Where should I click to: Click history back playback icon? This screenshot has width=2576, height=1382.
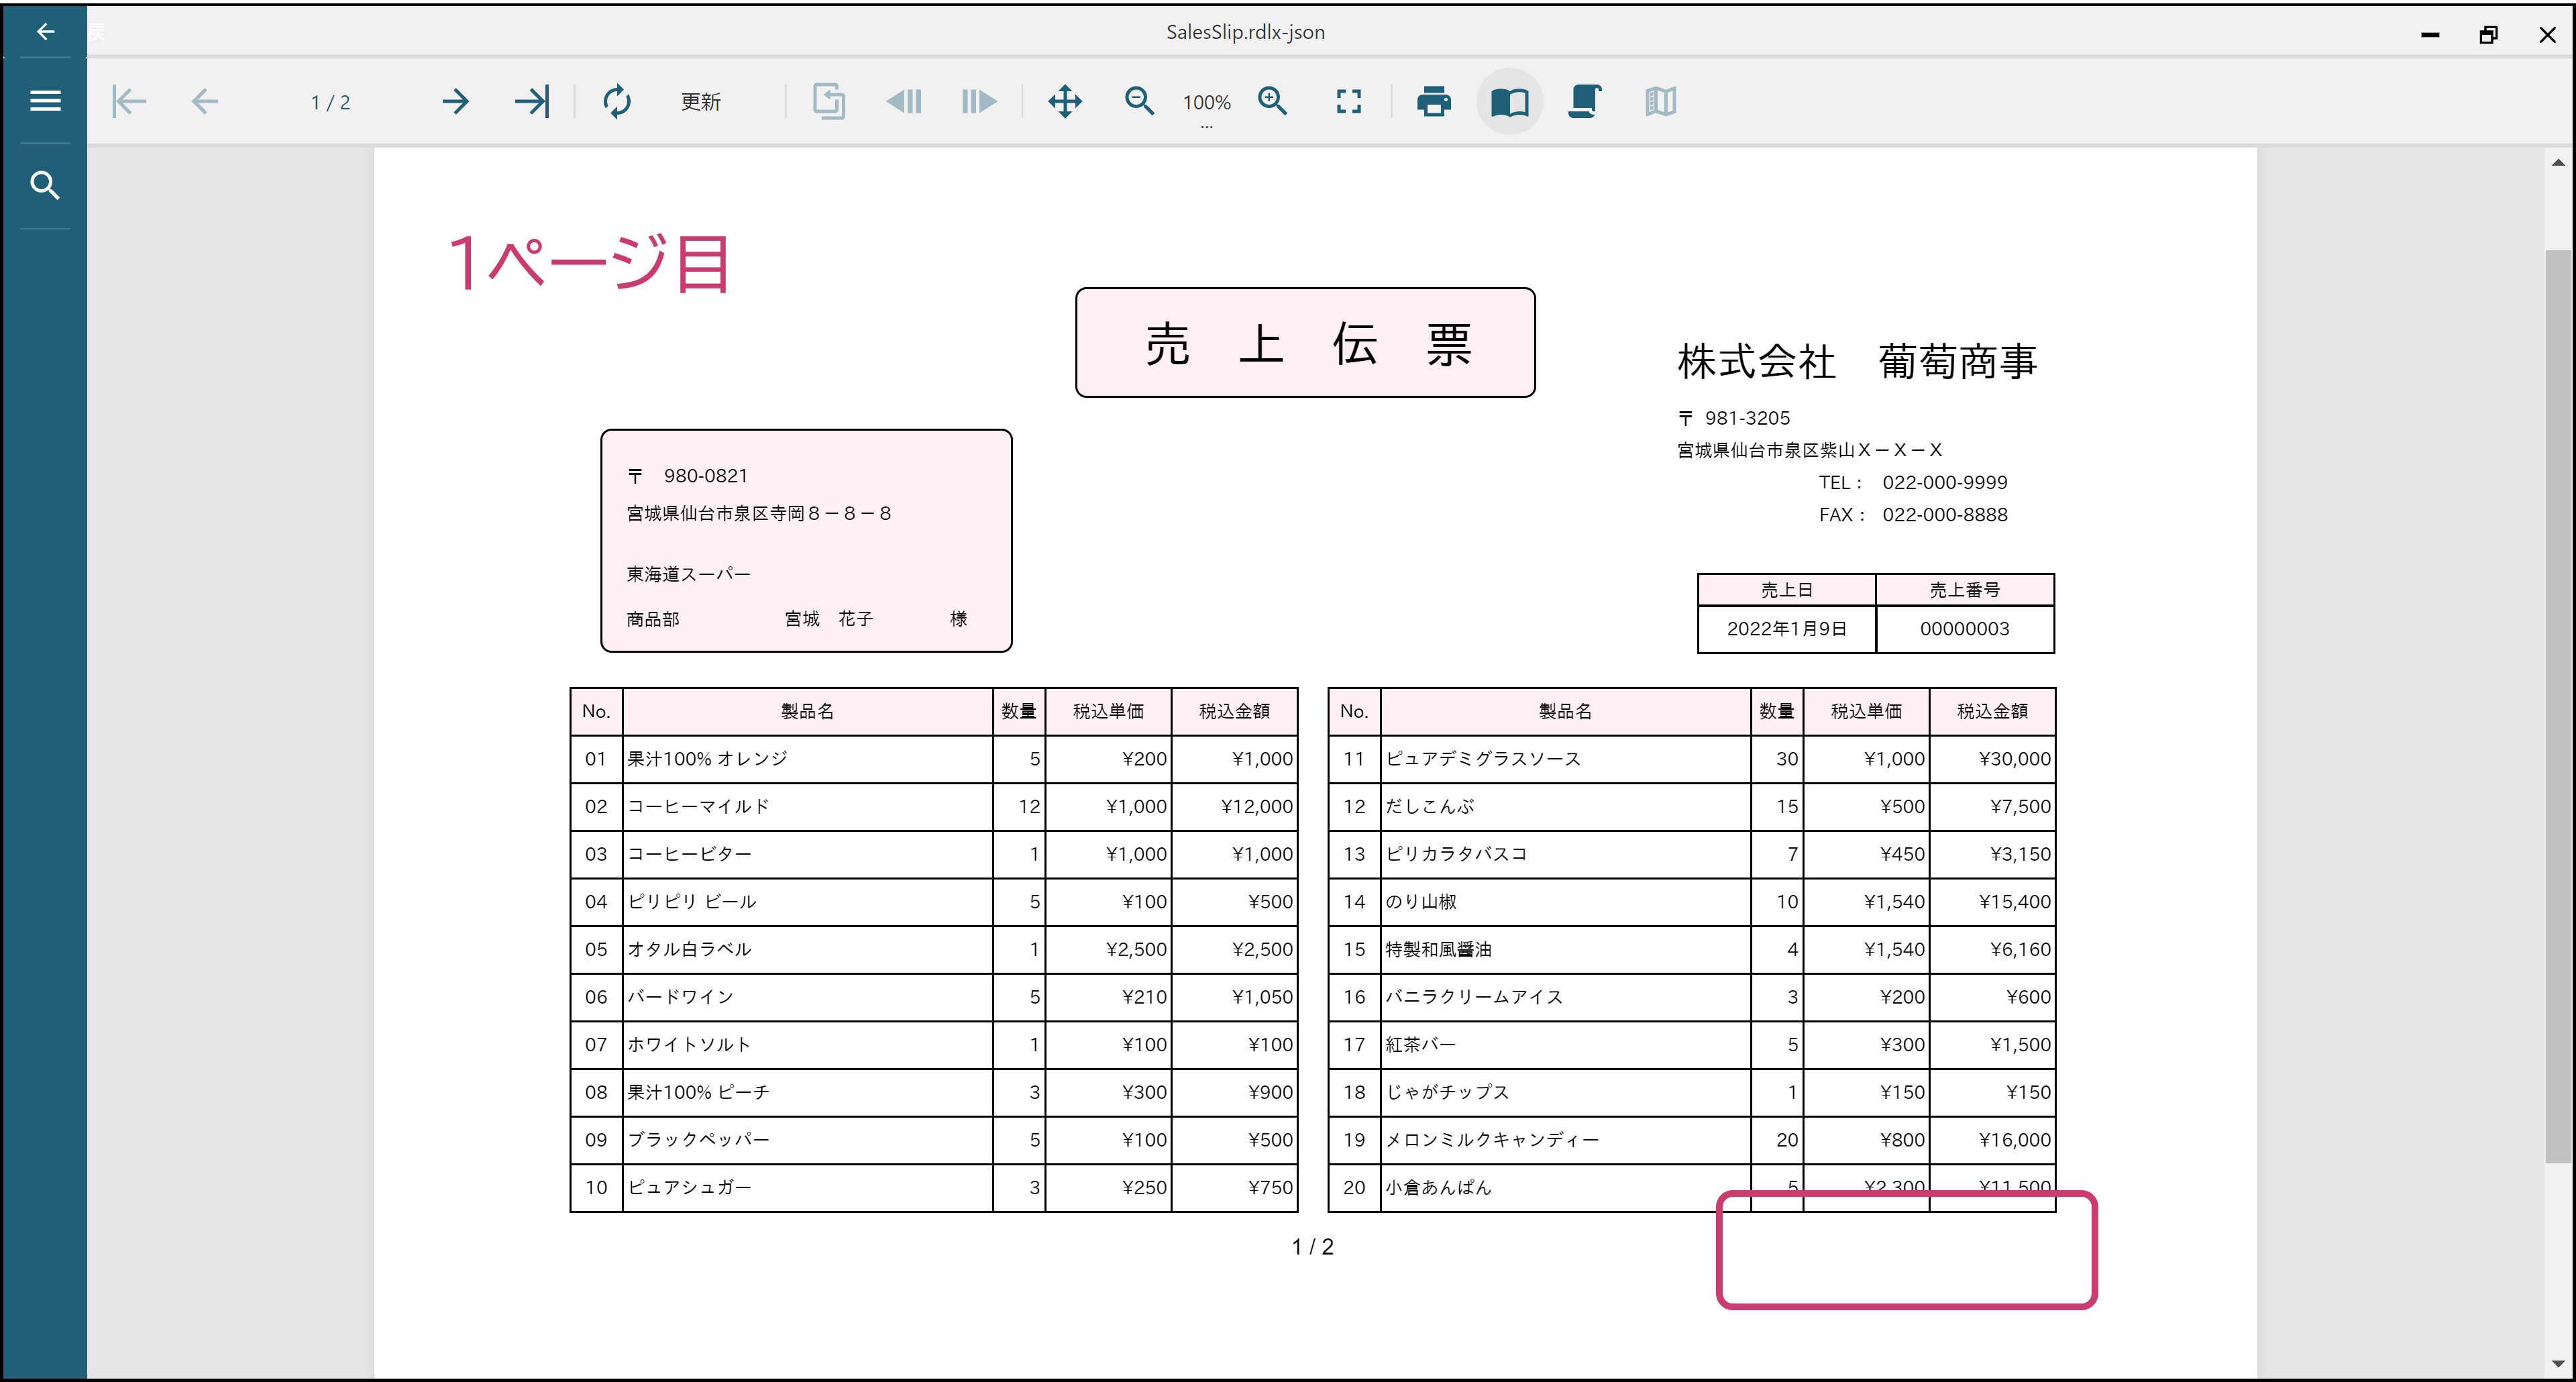pyautogui.click(x=904, y=101)
